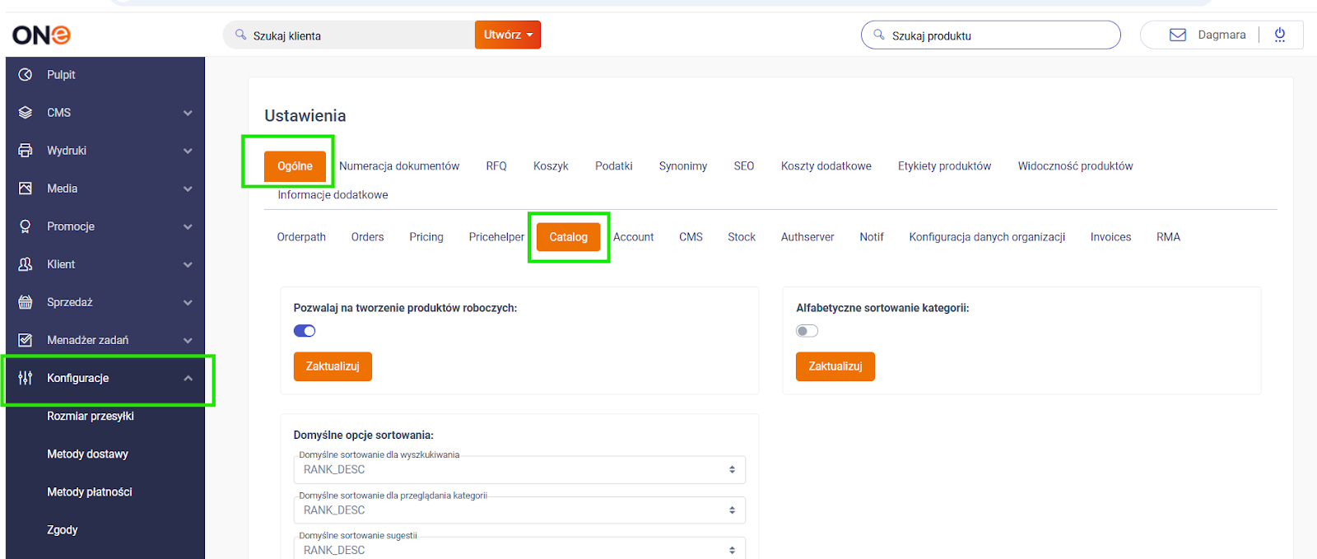This screenshot has height=559, width=1317.
Task: Focus the Szukaj klienta search field
Action: tap(349, 35)
